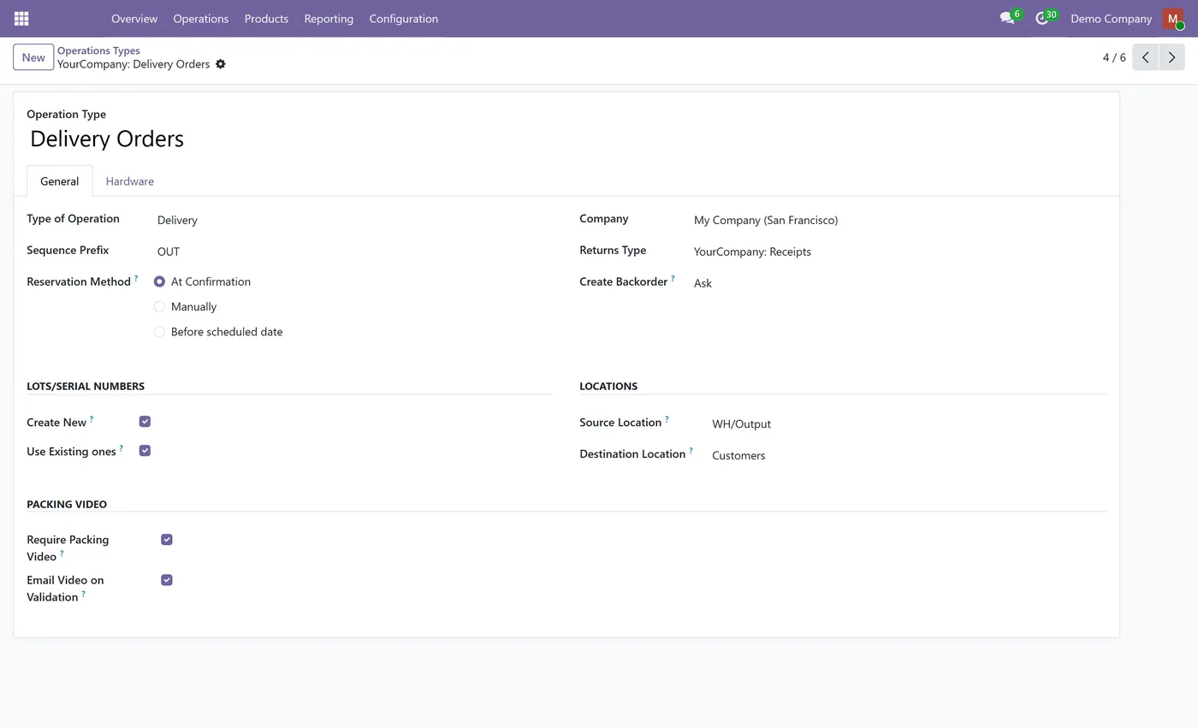Screen dimensions: 1198x728
Task: Open the Reporting menu
Action: click(329, 18)
